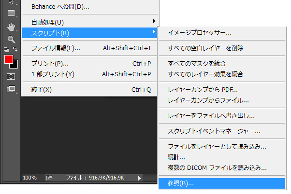Reset default foreground and background colors

pos(6,50)
